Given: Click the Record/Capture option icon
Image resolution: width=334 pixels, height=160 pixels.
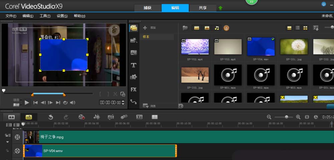Looking at the screenshot, I should coord(82,117).
